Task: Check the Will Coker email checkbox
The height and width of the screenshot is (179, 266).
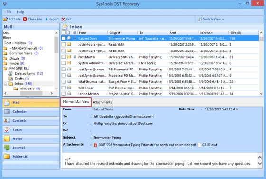Action: [64, 88]
